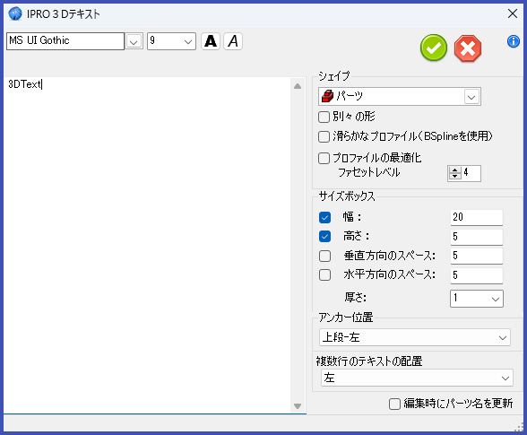Uncheck the 高さ height checkbox
The height and width of the screenshot is (435, 527).
click(324, 237)
